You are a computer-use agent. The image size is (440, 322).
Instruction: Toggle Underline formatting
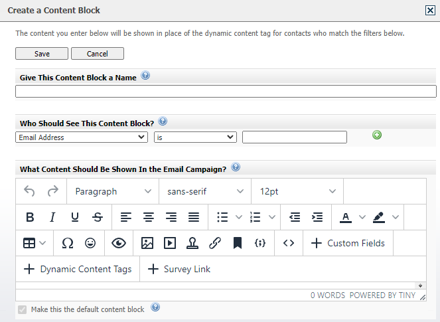point(75,217)
